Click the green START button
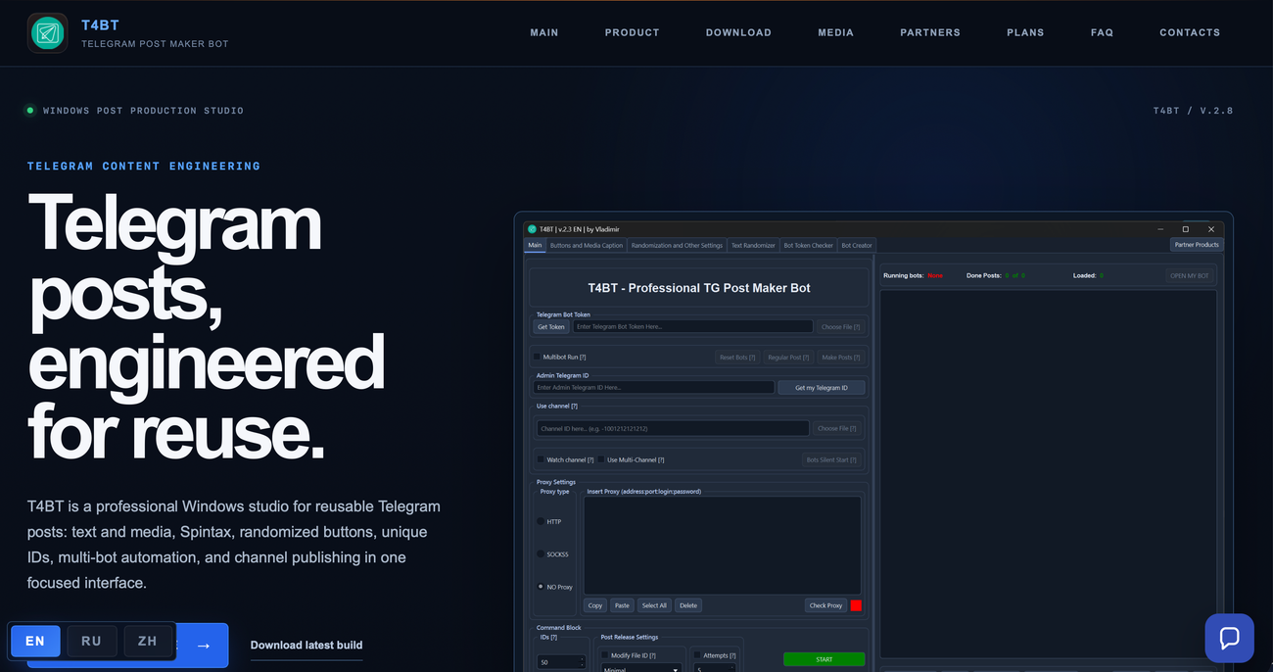This screenshot has width=1273, height=672. [x=824, y=659]
